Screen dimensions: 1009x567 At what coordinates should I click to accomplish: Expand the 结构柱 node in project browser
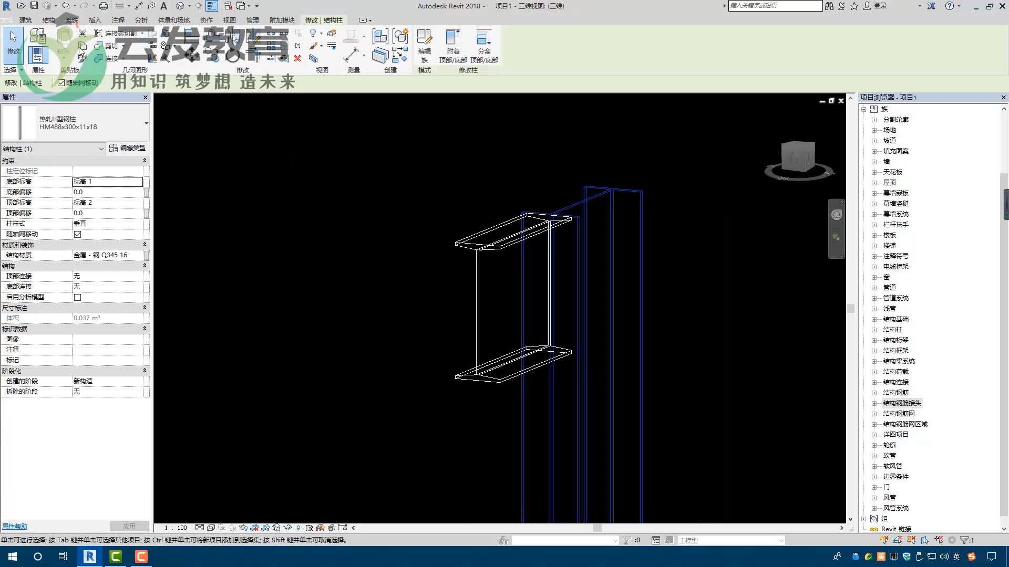[874, 330]
